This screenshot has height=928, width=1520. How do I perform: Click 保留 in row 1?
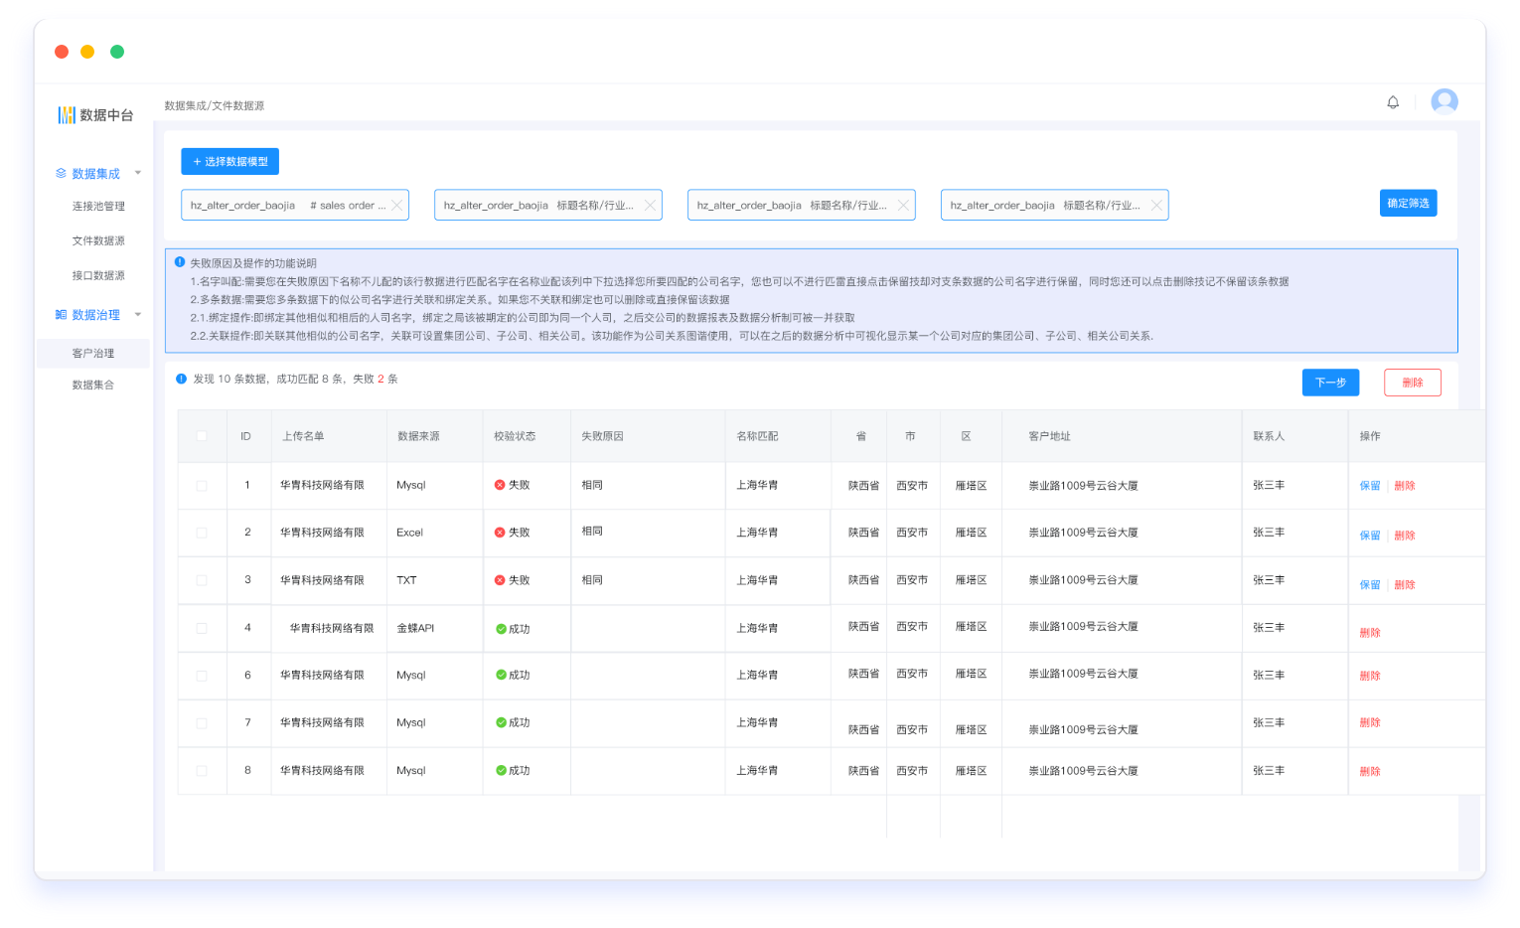pos(1370,486)
